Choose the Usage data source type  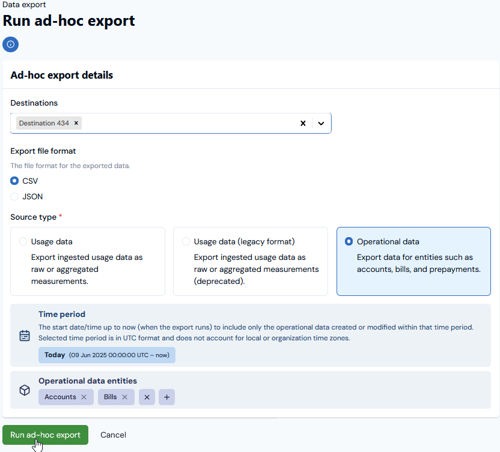point(88,261)
